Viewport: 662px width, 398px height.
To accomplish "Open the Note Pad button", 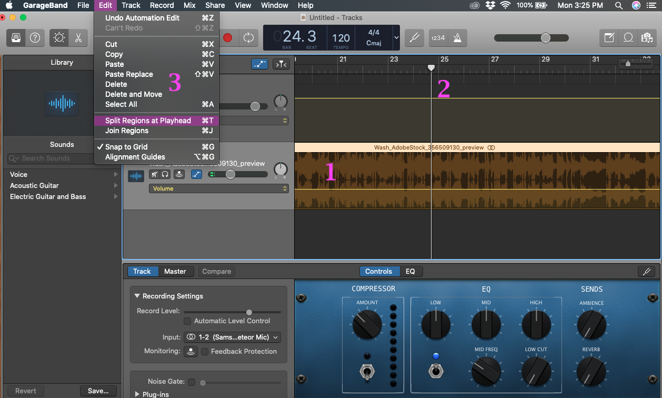I will (x=609, y=38).
